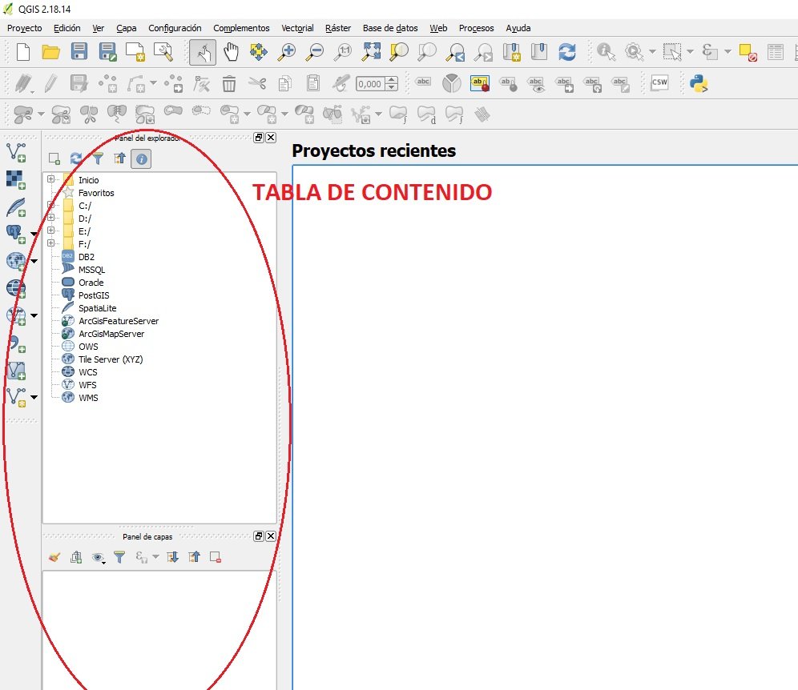Click the Zoom Full extent icon
Viewport: 798px width, 690px height.
[372, 52]
